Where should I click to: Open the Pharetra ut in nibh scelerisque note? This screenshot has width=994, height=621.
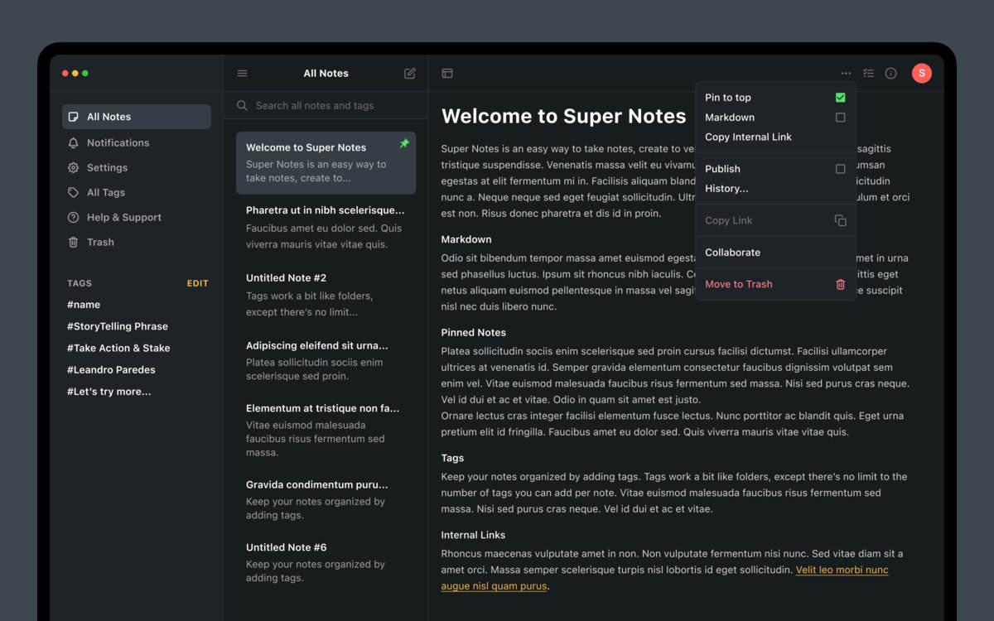pos(326,227)
